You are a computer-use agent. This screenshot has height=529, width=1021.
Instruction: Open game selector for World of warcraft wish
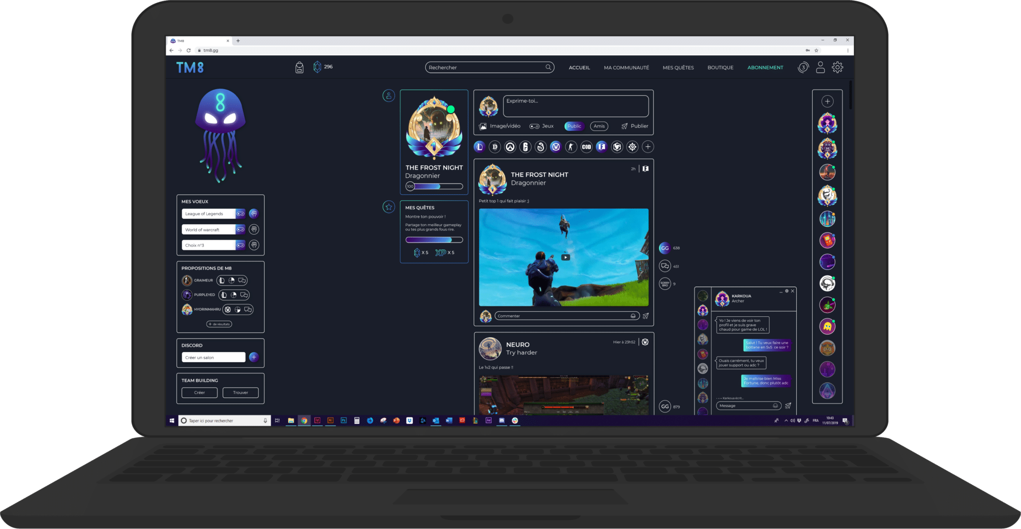click(241, 230)
